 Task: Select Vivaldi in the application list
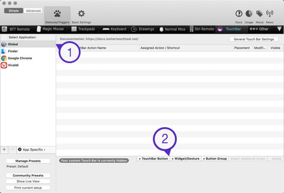point(28,65)
